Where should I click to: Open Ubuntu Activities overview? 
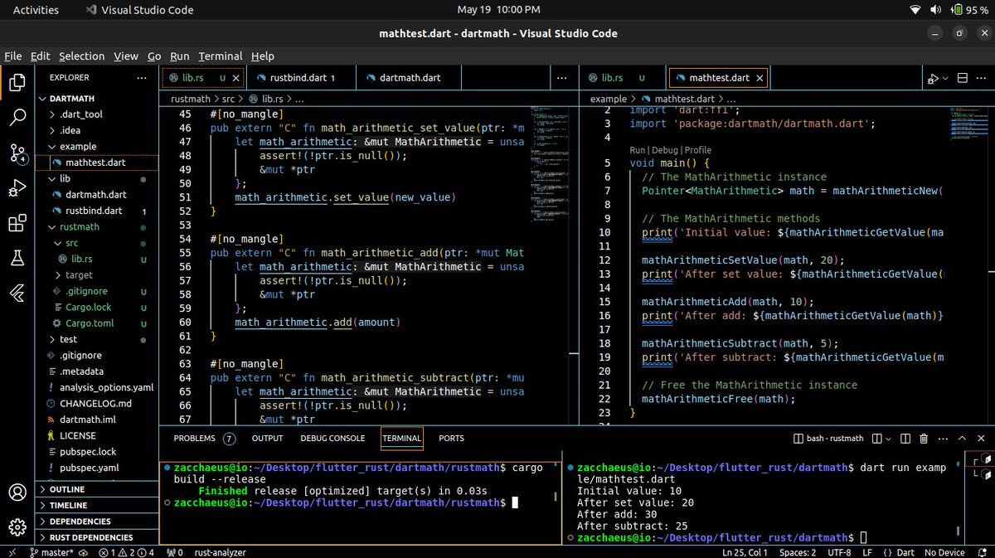coord(36,10)
